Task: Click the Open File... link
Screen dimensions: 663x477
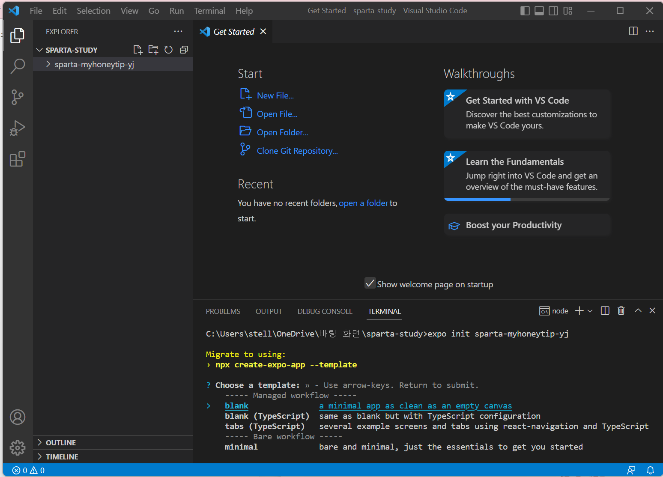Action: (277, 114)
